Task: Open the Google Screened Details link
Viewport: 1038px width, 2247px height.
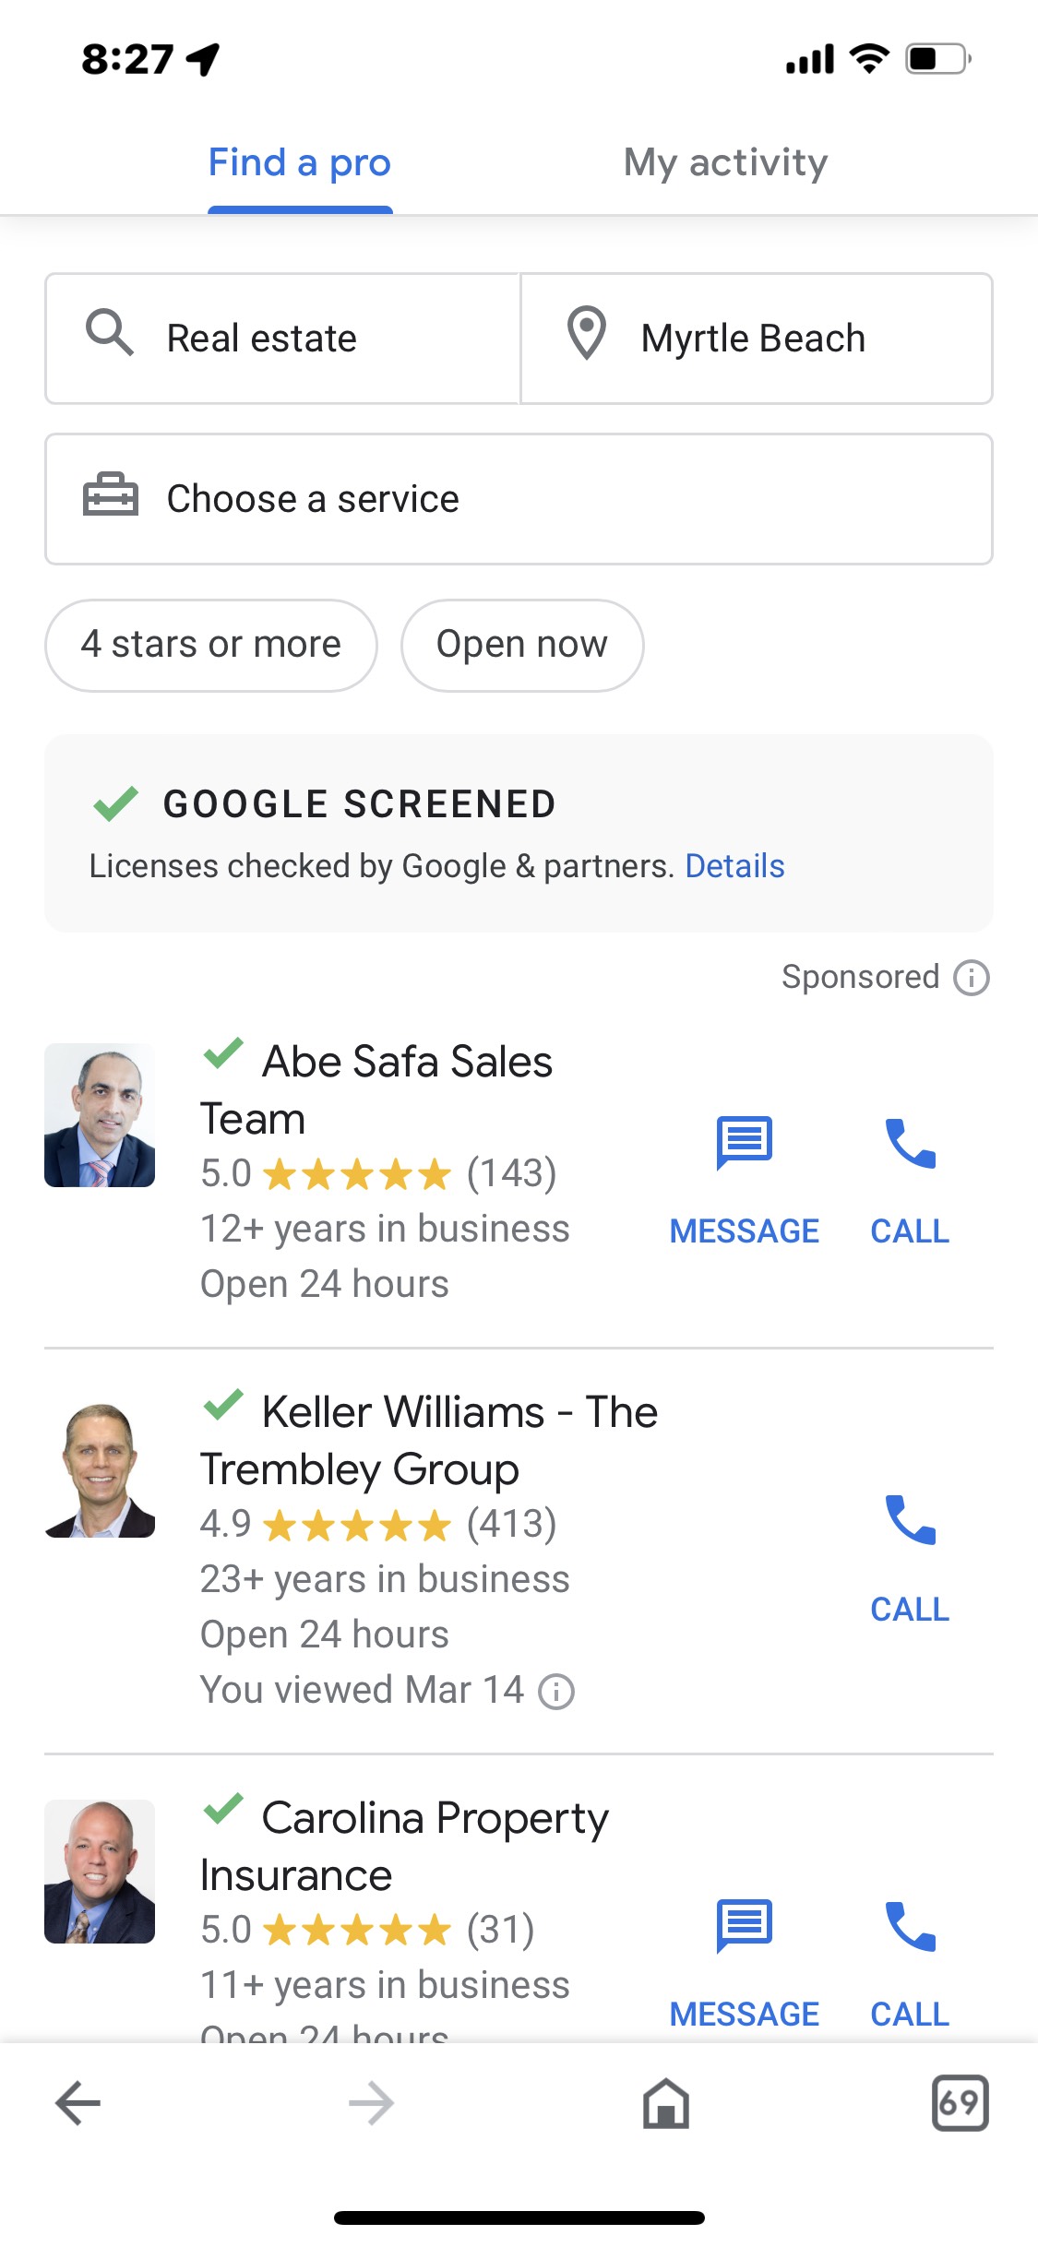Action: click(734, 867)
